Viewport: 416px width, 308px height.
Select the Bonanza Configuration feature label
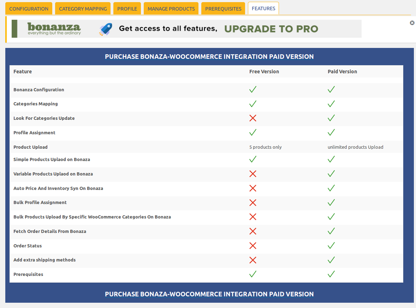click(x=39, y=90)
